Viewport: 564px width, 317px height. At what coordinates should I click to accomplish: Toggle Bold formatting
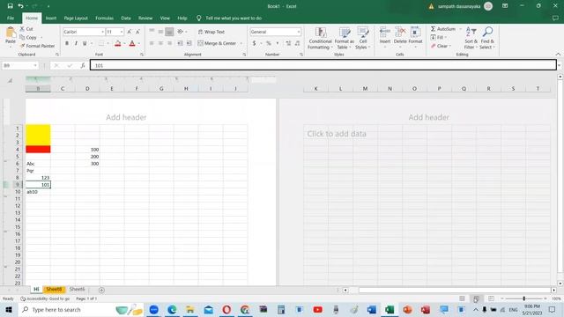[67, 43]
